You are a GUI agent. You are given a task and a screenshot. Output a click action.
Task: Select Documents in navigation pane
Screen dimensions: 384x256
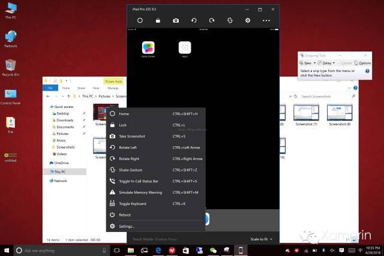(65, 127)
